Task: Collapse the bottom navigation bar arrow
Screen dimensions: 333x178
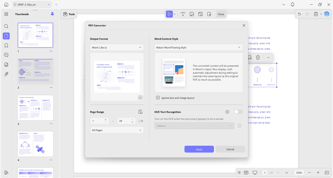Action: coord(239,173)
